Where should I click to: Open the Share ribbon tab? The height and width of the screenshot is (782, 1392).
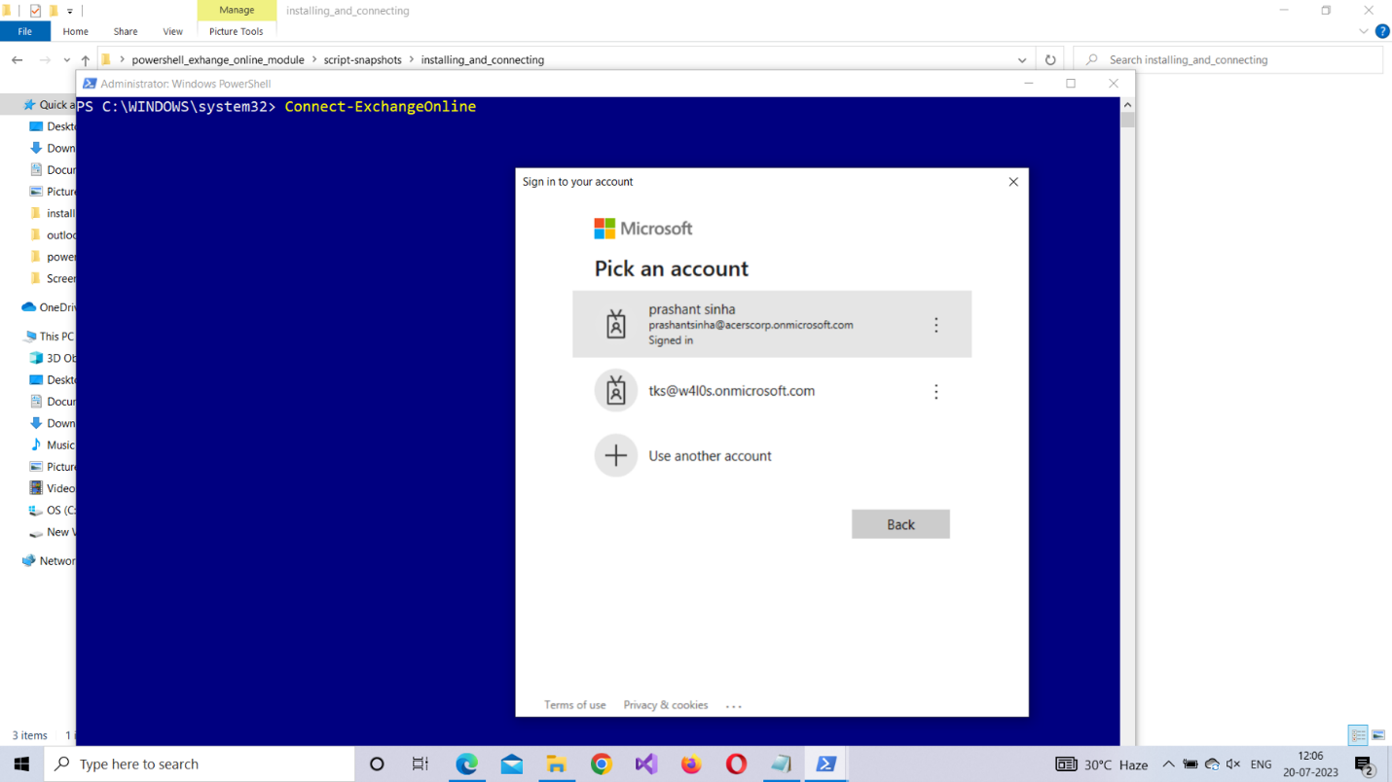(x=126, y=31)
